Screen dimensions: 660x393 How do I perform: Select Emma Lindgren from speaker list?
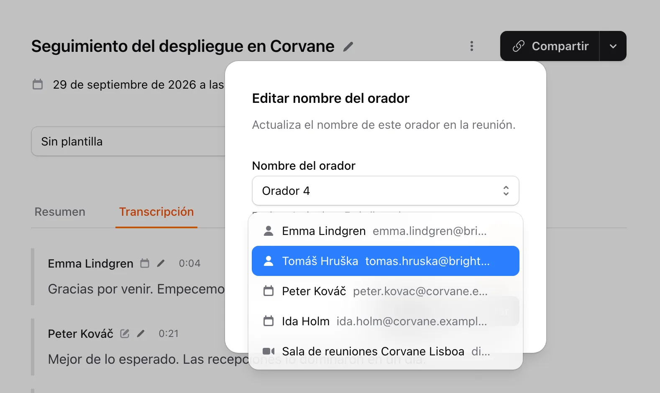(x=386, y=231)
